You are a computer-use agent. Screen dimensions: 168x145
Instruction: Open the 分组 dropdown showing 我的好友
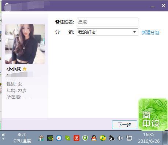click(x=108, y=32)
